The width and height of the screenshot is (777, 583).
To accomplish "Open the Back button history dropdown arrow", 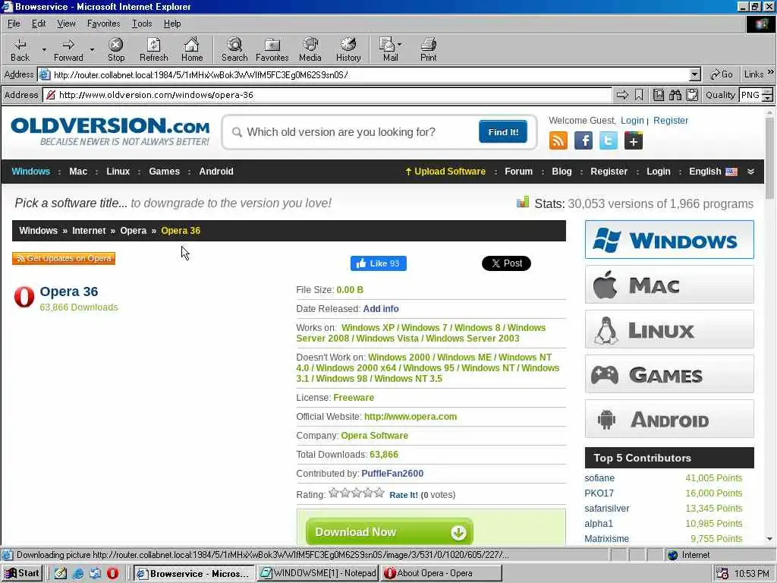I will coord(44,49).
